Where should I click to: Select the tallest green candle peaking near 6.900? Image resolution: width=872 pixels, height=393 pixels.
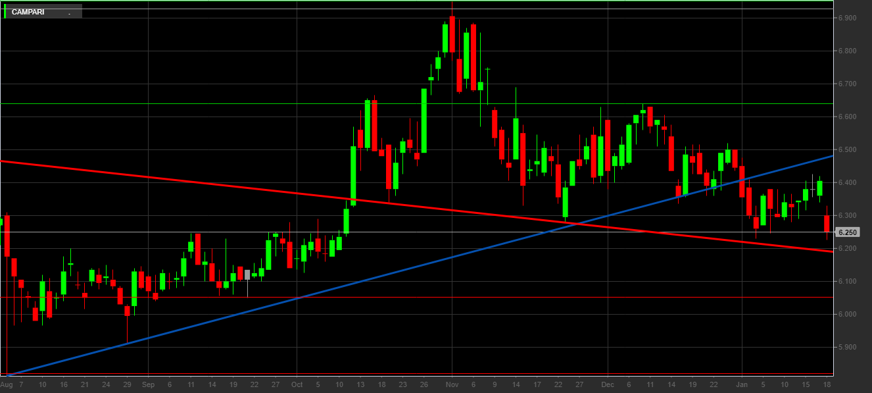445,38
